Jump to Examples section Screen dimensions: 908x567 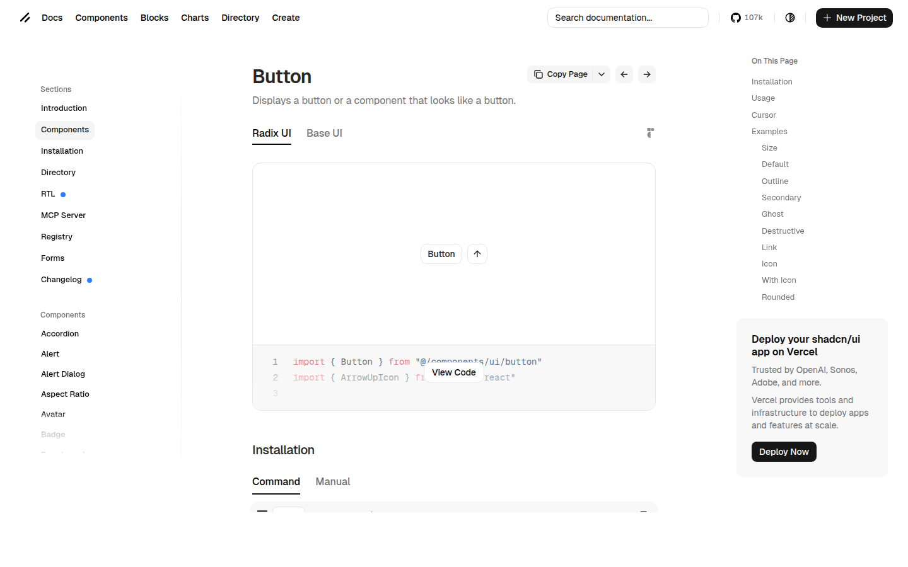tap(769, 132)
